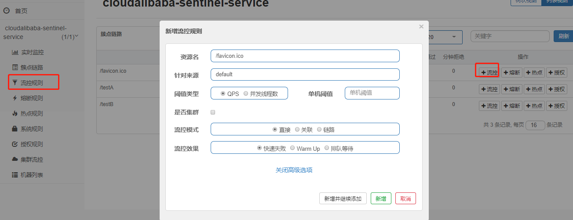Click +热点 in the /favicon.ico row
This screenshot has height=220, width=573.
534,73
